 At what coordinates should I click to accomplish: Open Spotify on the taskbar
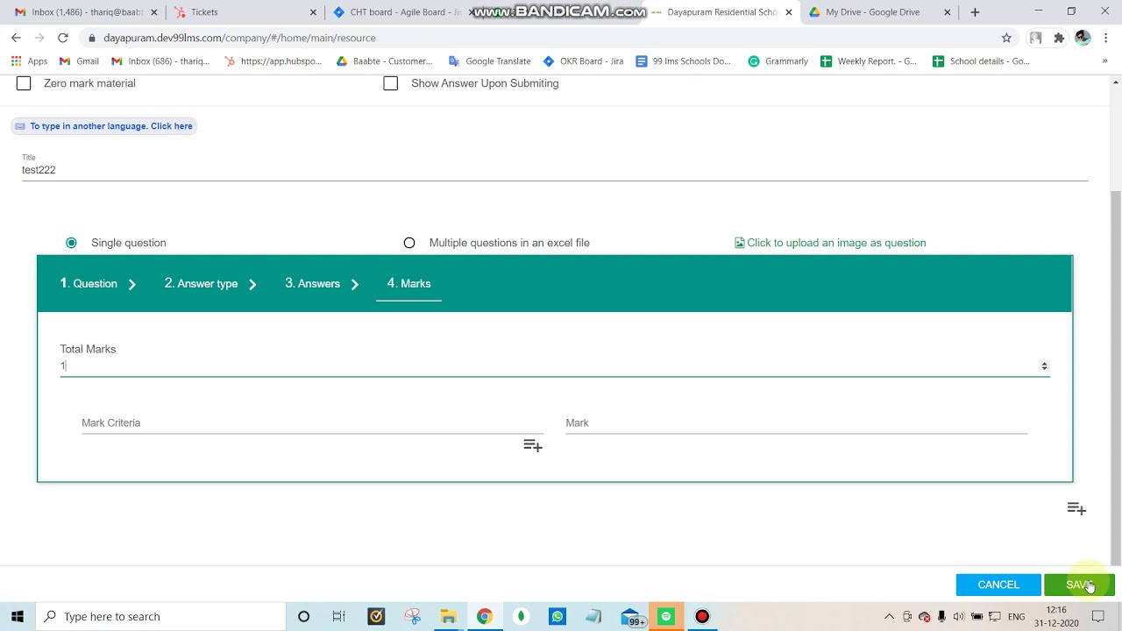point(665,616)
